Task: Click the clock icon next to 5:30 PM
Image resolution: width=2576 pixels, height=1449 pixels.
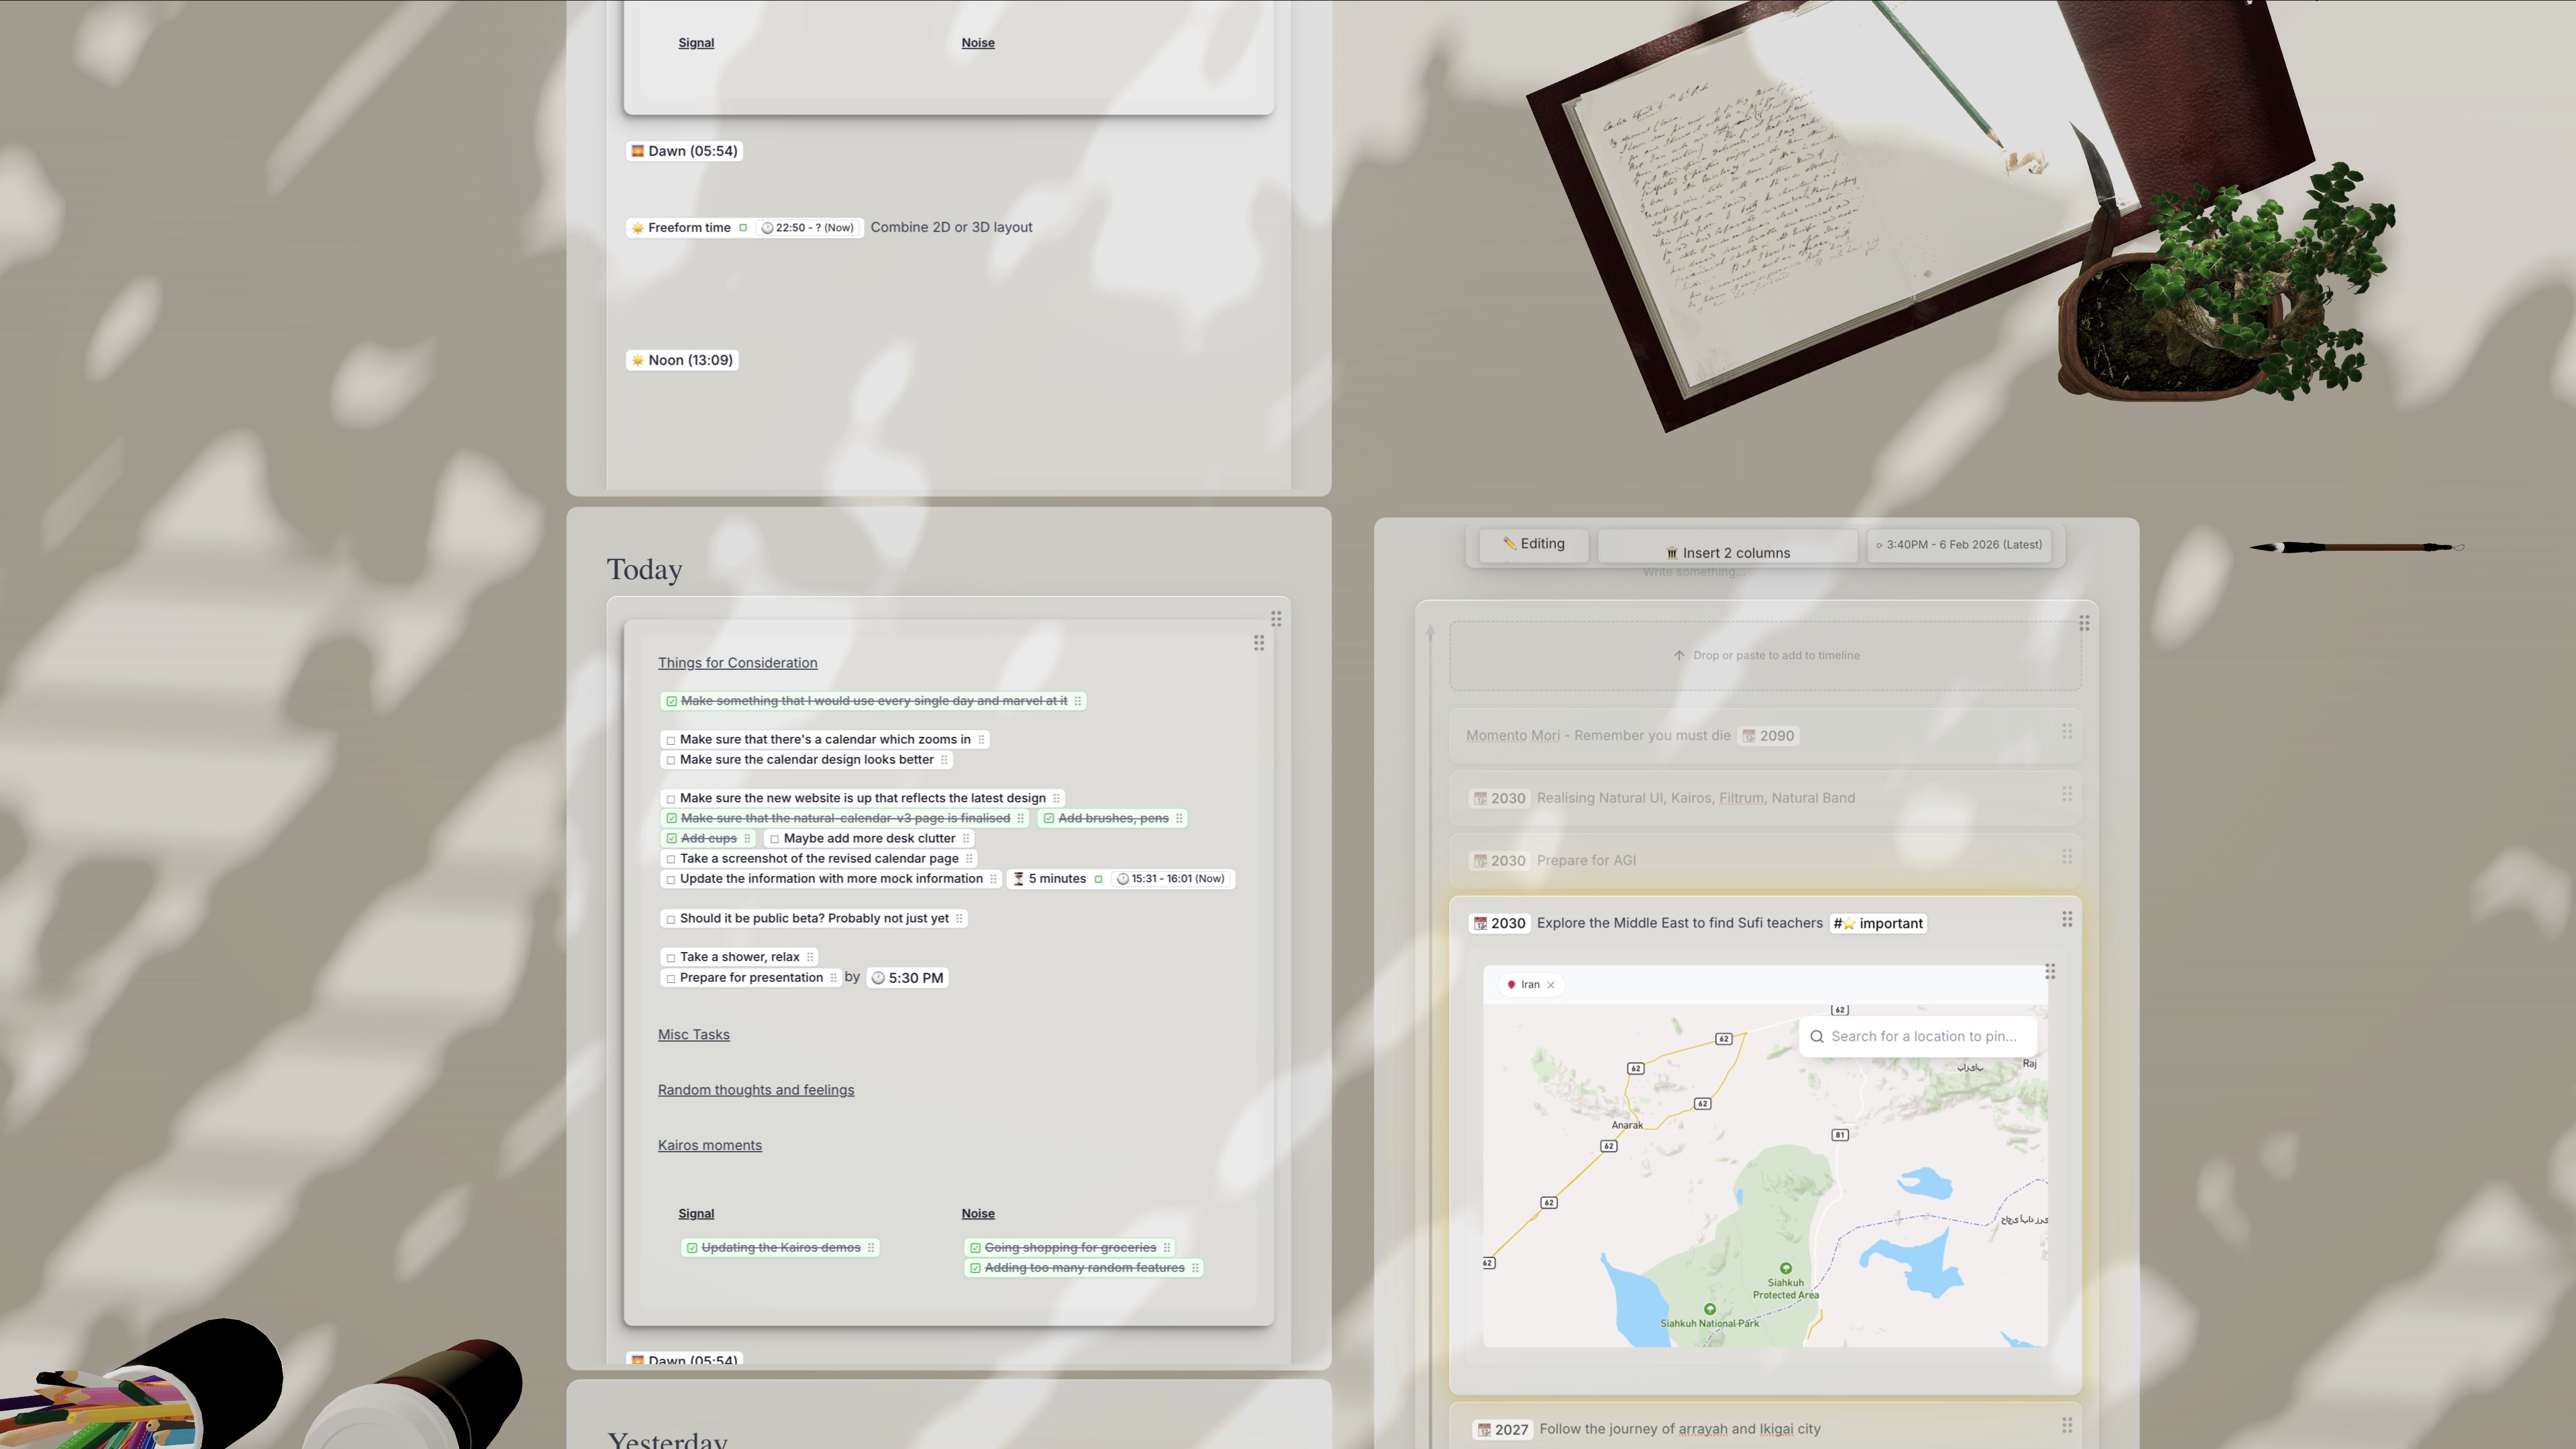Action: pyautogui.click(x=878, y=977)
